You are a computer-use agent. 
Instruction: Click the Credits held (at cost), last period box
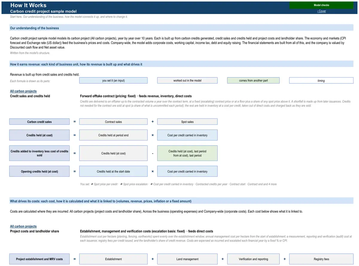[187, 153]
